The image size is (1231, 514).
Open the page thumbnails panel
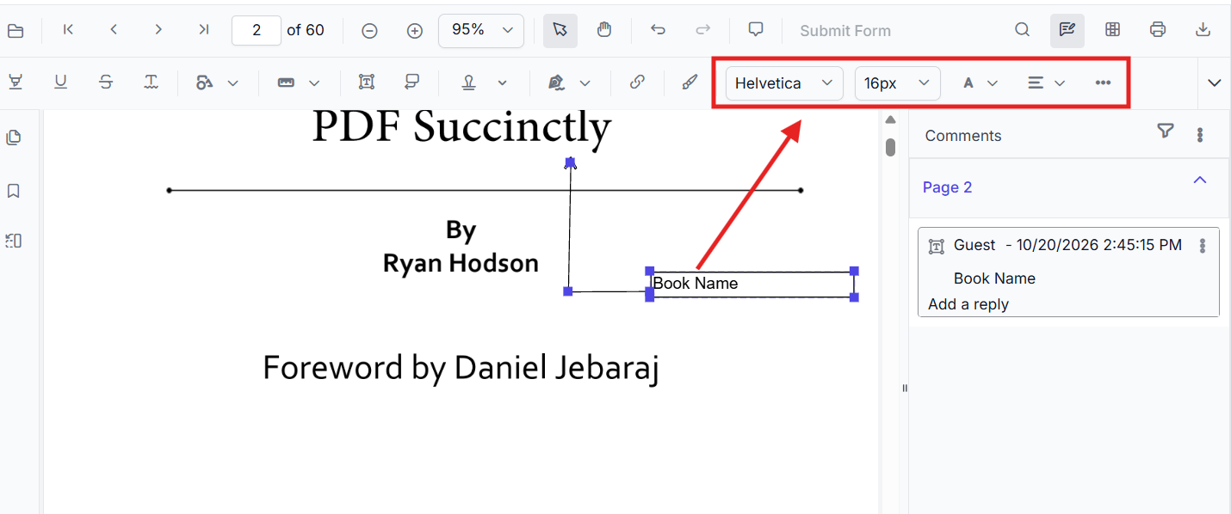14,138
